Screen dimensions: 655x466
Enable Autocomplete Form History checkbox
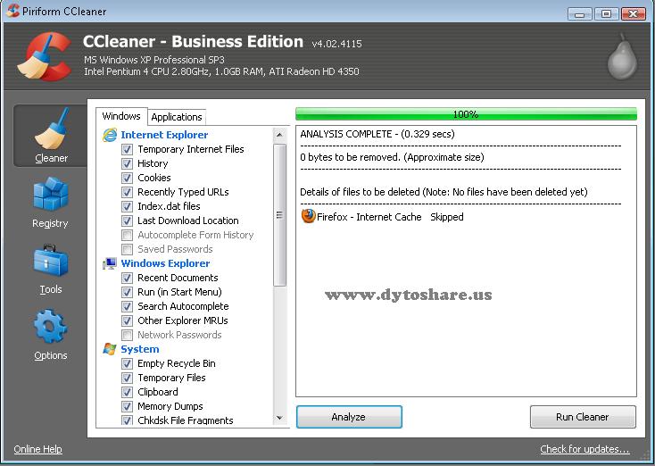(x=127, y=235)
